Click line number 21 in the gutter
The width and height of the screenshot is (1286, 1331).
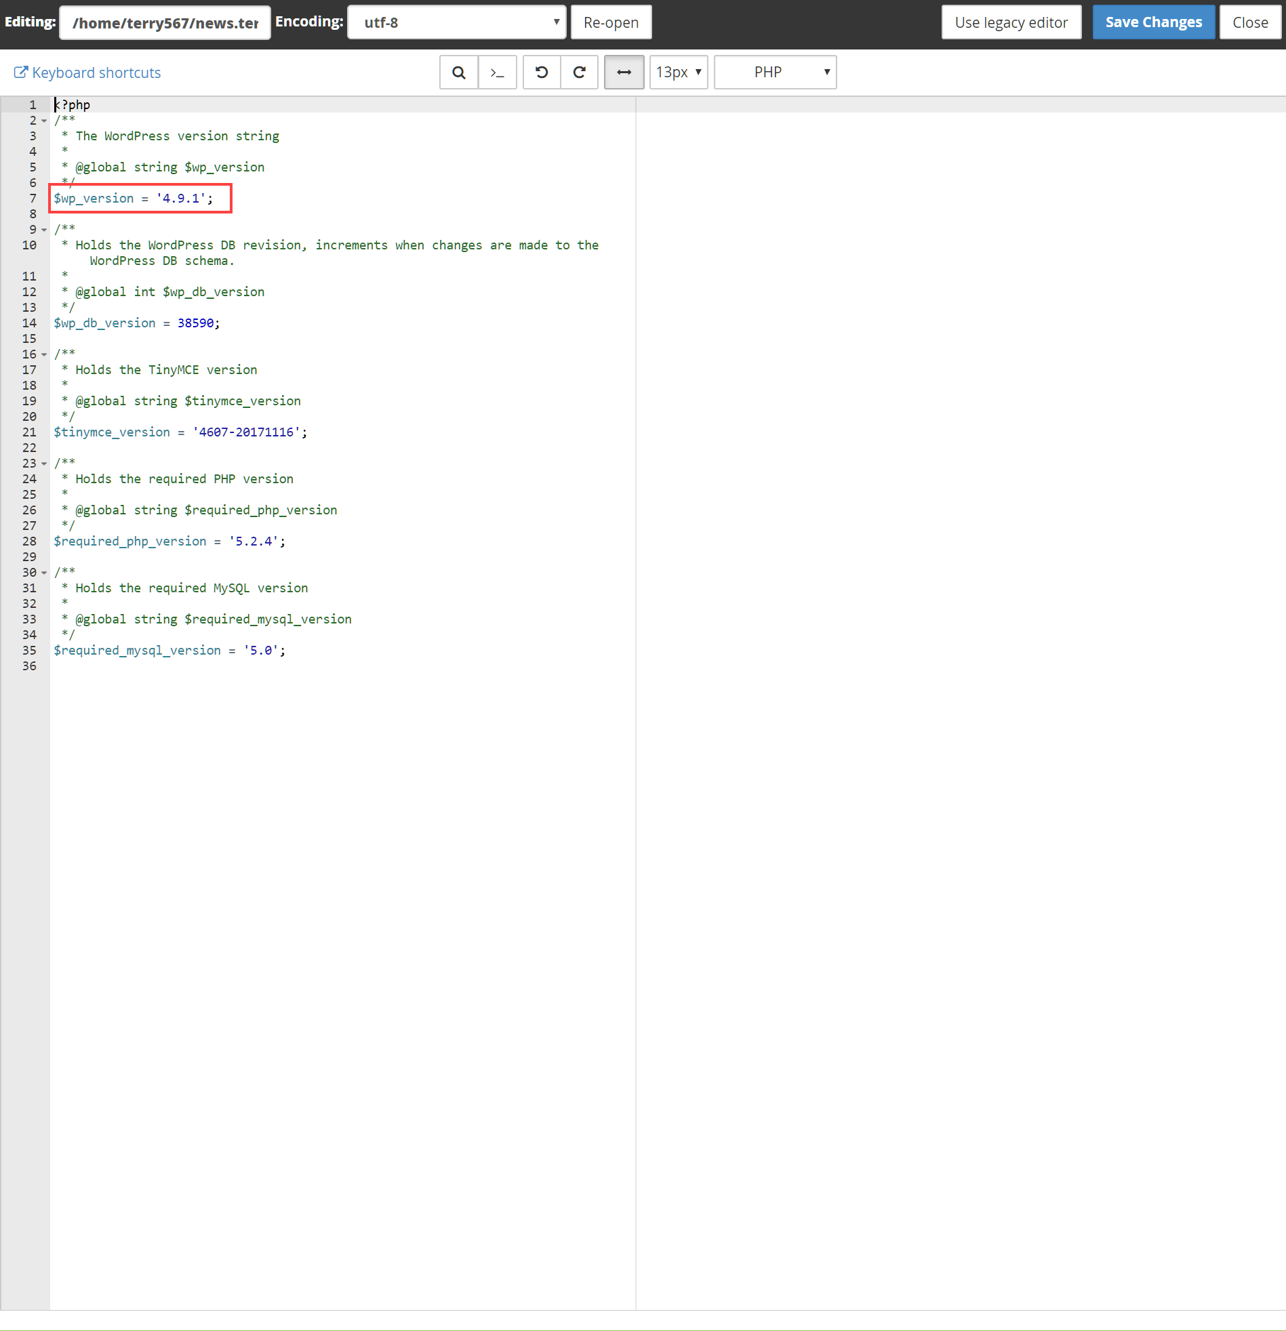(x=29, y=432)
